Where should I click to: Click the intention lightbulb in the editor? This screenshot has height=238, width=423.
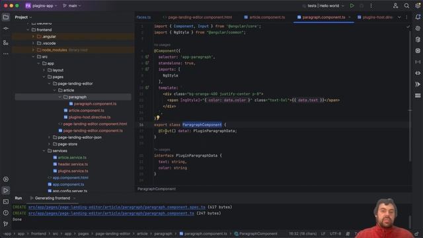158,118
